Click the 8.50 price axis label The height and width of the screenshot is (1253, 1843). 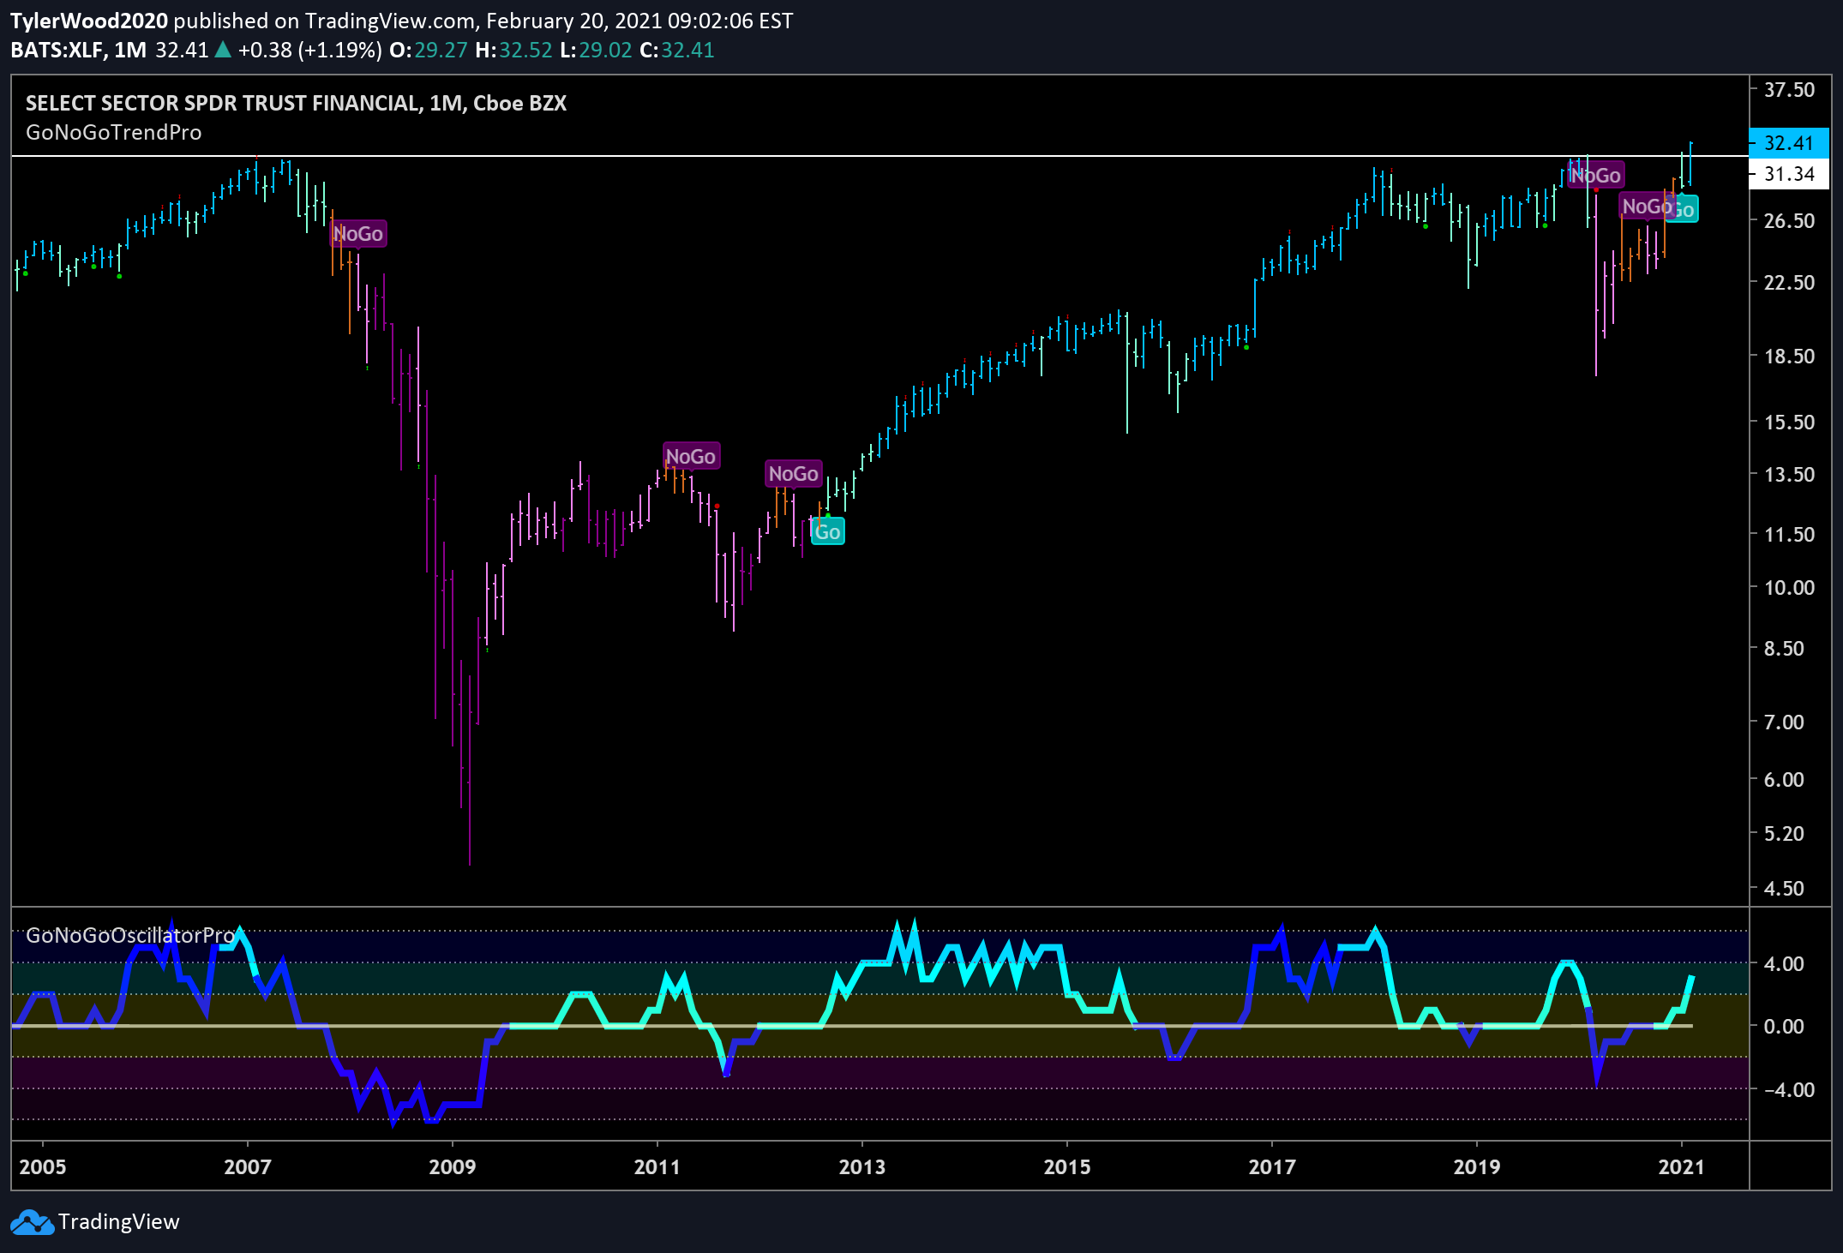pos(1784,648)
